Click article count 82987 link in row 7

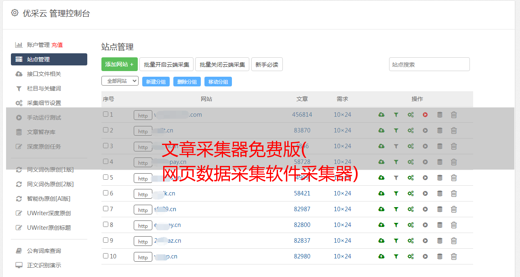coord(302,209)
